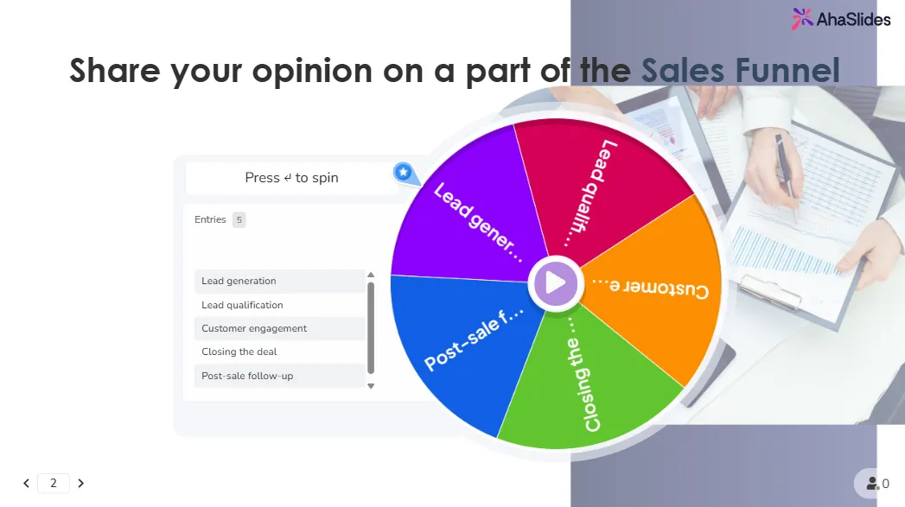The width and height of the screenshot is (905, 507).
Task: Click the orange Customer engagement wheel segment
Action: (x=657, y=294)
